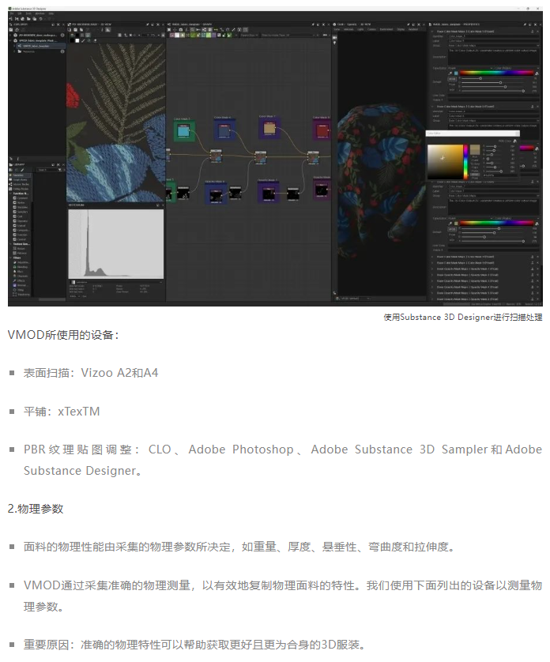Open the Windows menu
Viewport: 550px width, 662px height.
[x=40, y=13]
